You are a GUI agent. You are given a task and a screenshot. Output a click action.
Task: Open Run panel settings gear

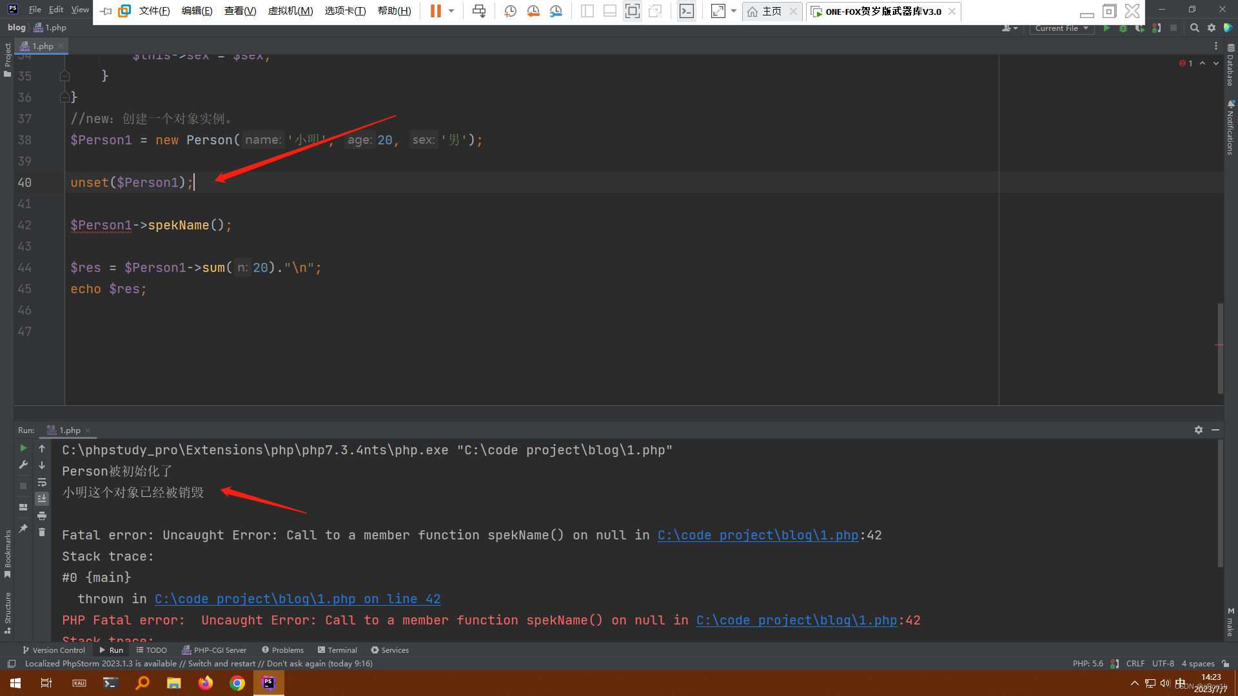[x=1198, y=430]
